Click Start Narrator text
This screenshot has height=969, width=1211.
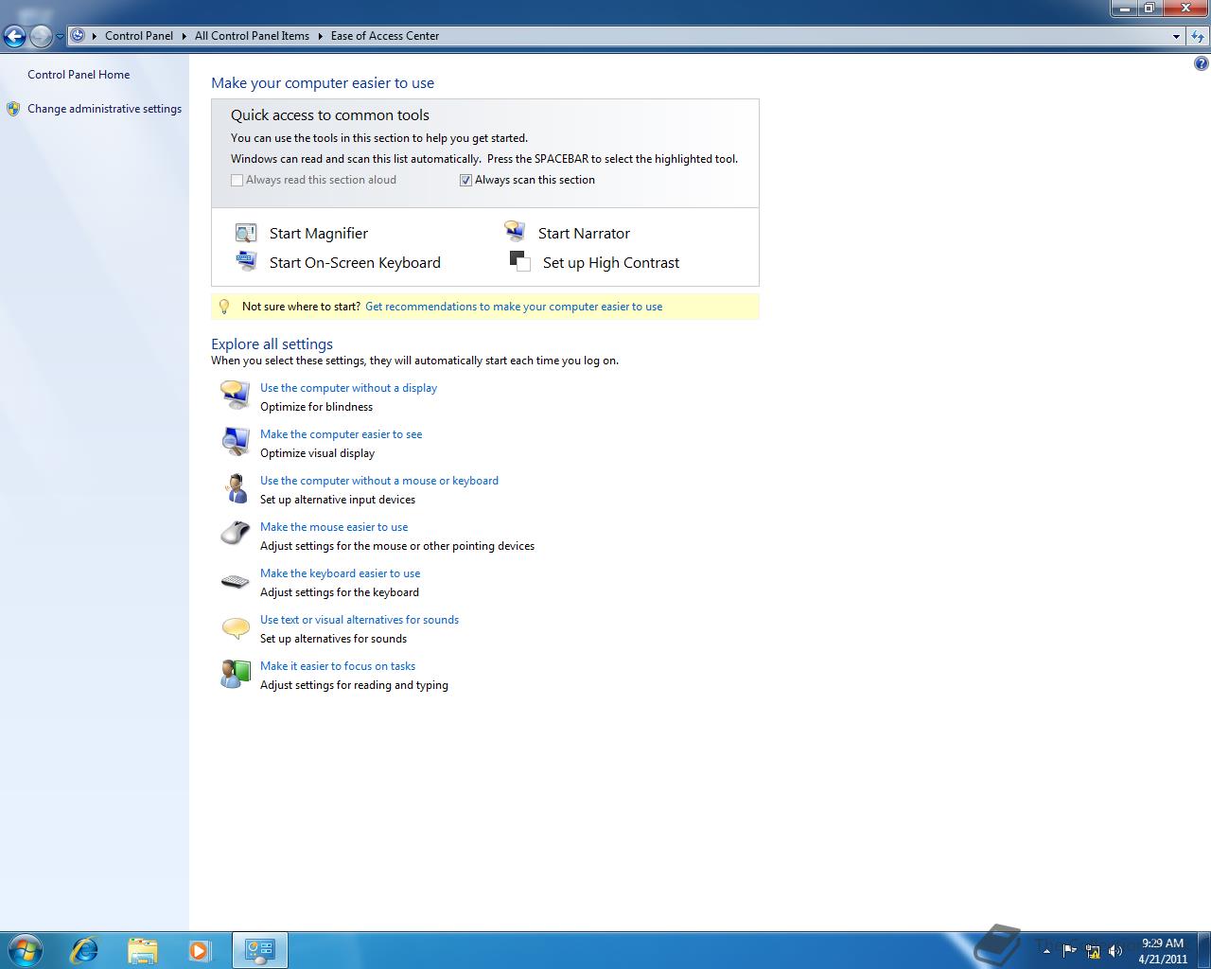584,234
